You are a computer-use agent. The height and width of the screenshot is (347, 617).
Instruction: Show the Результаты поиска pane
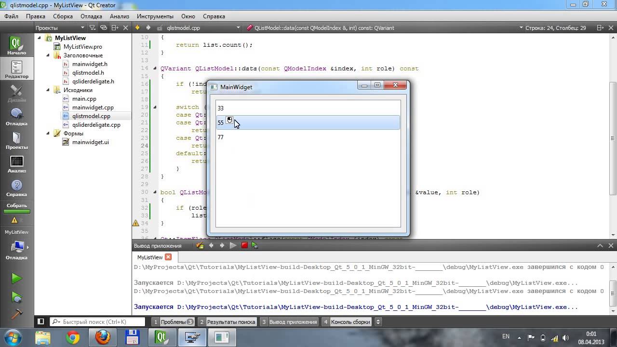228,321
